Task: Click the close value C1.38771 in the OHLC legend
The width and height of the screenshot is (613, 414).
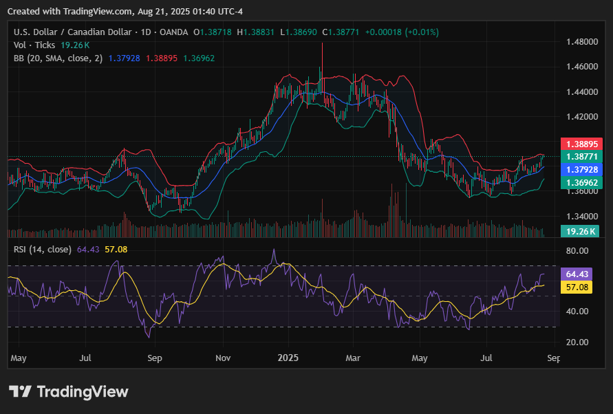Action: [x=341, y=32]
